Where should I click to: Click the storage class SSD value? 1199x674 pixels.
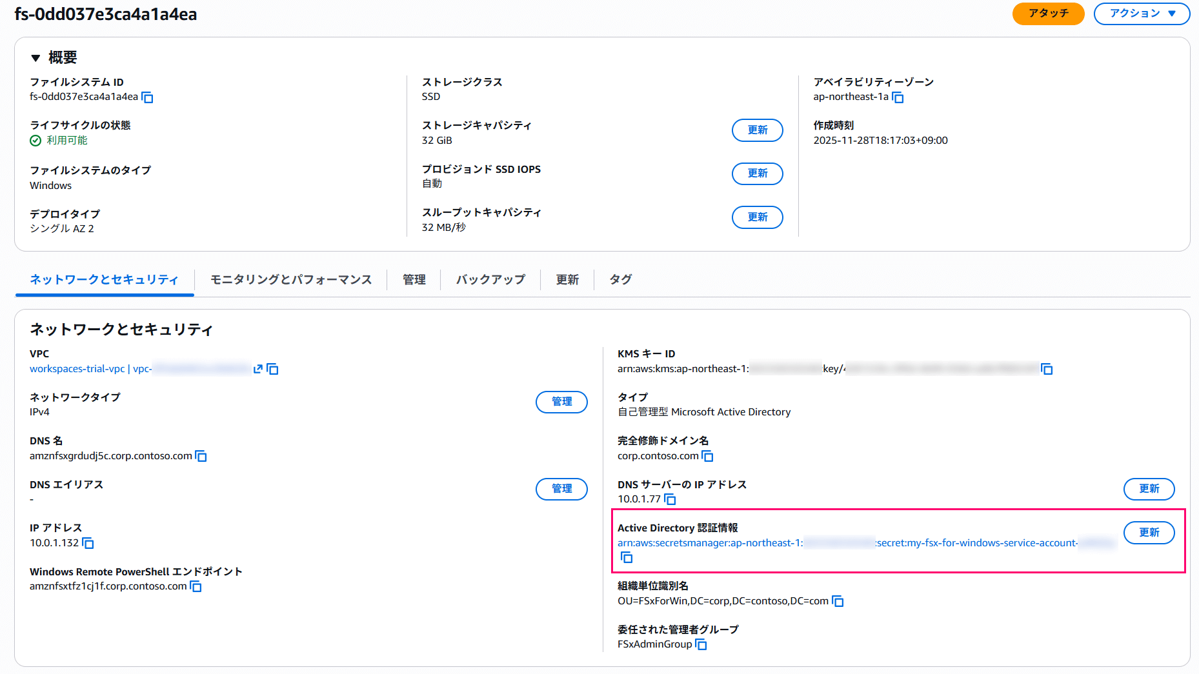(431, 97)
